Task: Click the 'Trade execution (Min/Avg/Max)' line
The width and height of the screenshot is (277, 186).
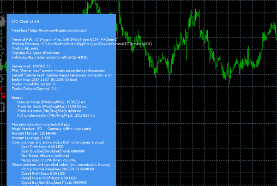Action: 49,111
